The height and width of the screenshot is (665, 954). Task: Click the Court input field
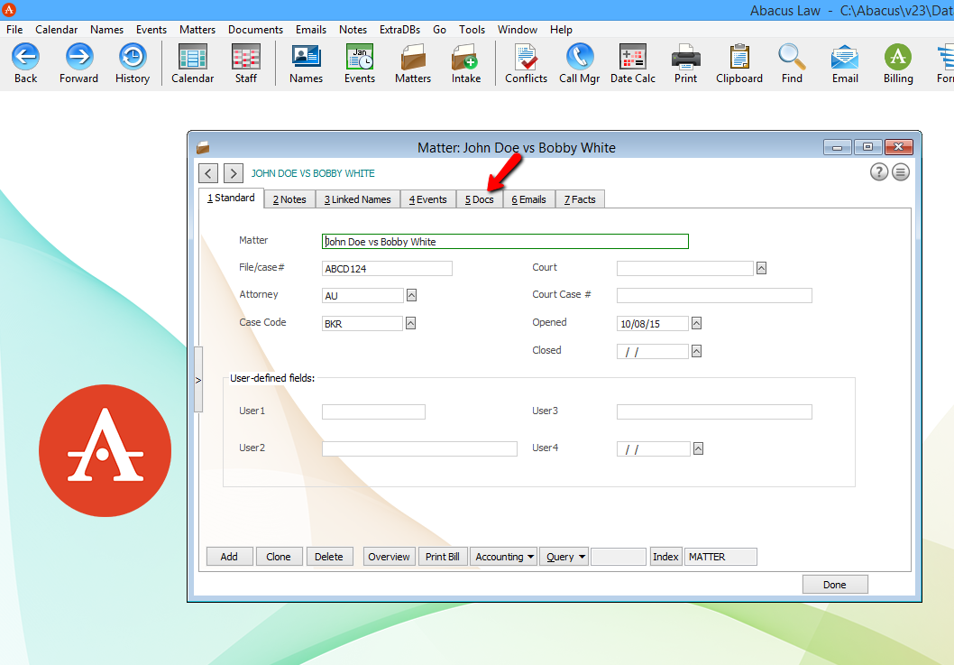tap(685, 269)
